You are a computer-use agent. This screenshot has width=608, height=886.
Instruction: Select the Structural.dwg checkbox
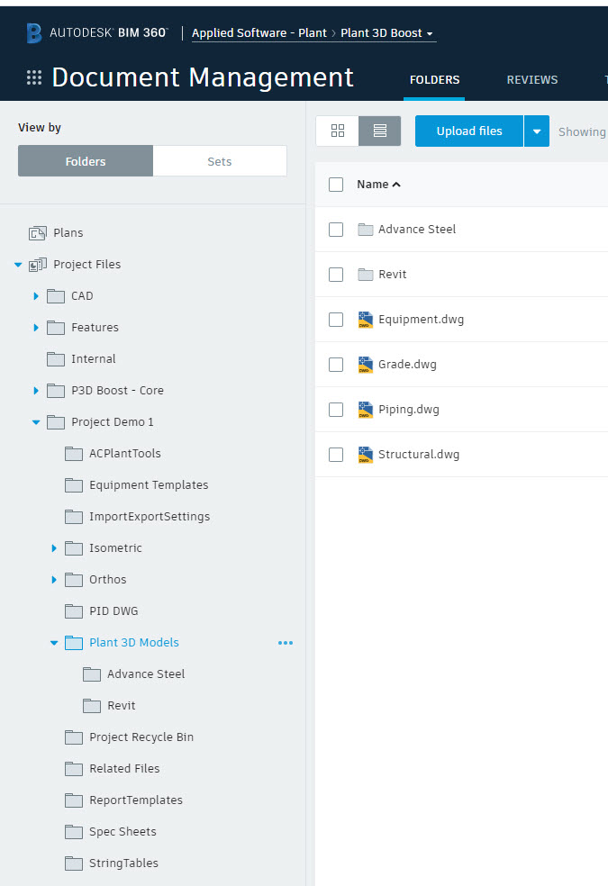[x=336, y=455]
